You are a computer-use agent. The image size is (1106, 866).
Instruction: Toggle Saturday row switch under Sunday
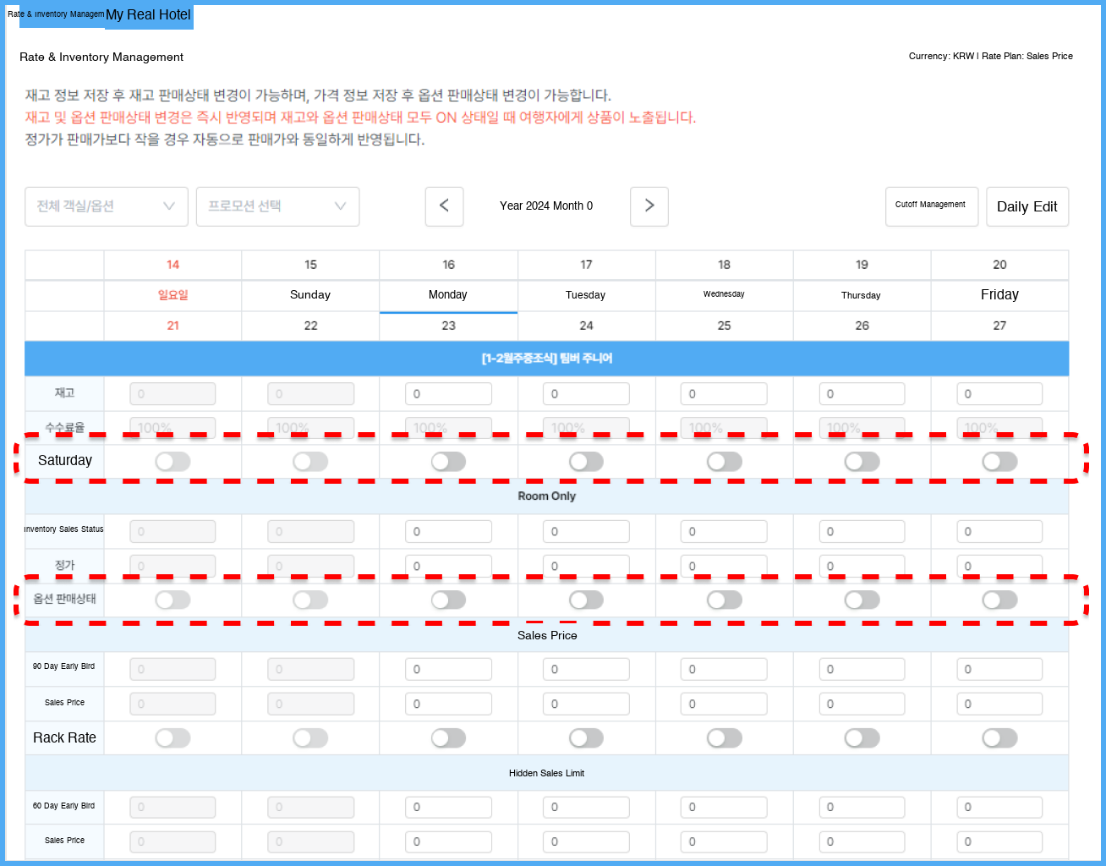click(x=310, y=462)
